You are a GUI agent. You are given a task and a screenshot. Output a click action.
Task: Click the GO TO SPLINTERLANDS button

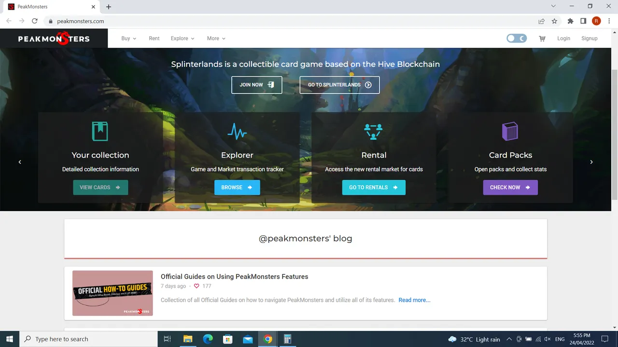[x=339, y=85]
